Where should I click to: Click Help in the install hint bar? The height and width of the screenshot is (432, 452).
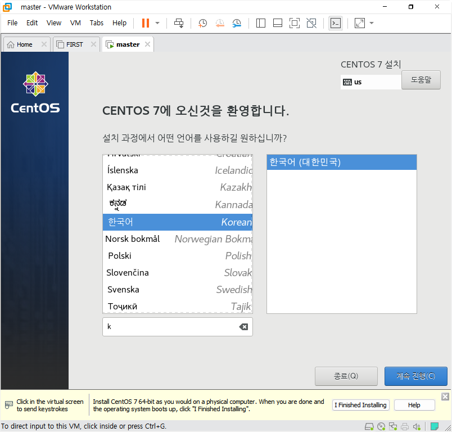(414, 405)
